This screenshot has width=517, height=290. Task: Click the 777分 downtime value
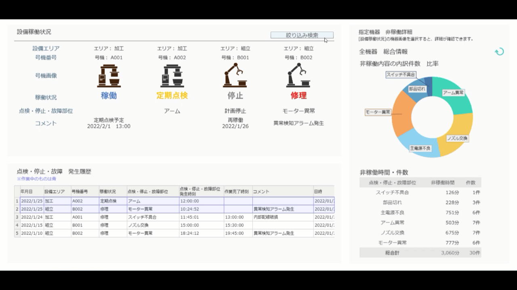pos(452,243)
